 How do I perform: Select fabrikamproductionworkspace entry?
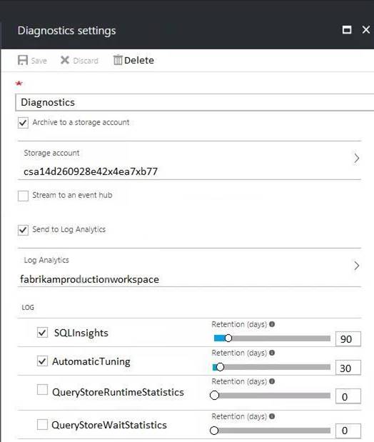tap(90, 279)
